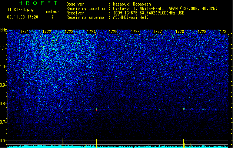Image resolution: width=233 pixels, height=148 pixels.
Task: Click the 1727 time marker
Action: coord(157,32)
